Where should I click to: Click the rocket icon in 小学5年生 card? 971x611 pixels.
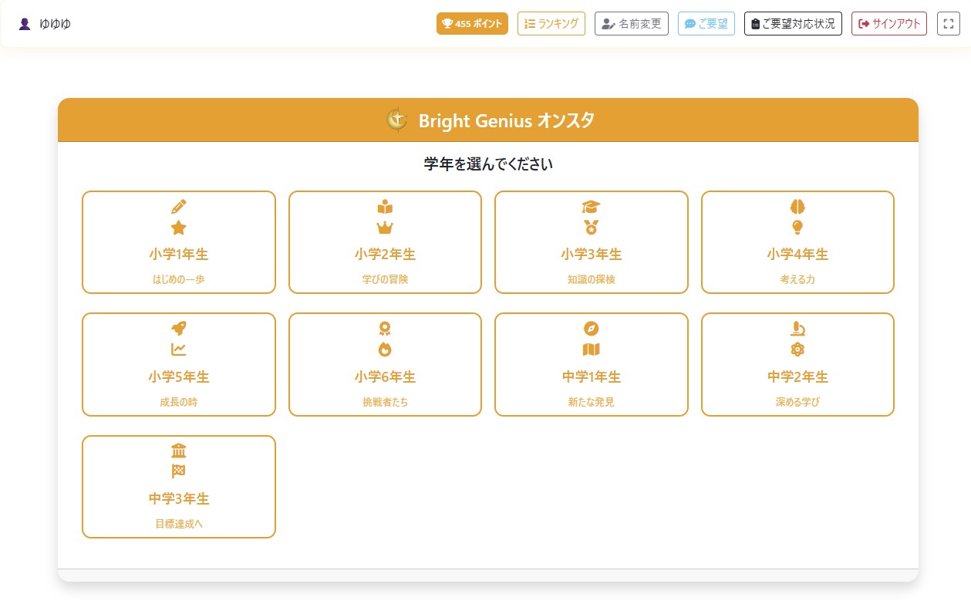[179, 329]
